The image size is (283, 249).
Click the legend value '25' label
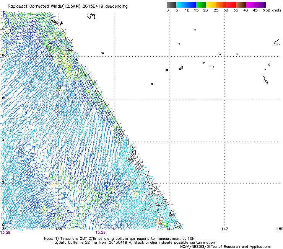[216, 10]
